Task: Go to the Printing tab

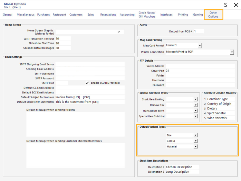Action: [183, 15]
